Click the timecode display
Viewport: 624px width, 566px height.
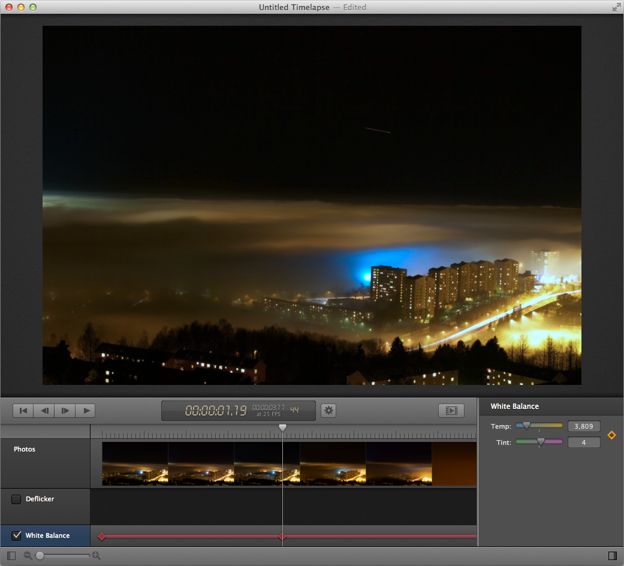[239, 410]
